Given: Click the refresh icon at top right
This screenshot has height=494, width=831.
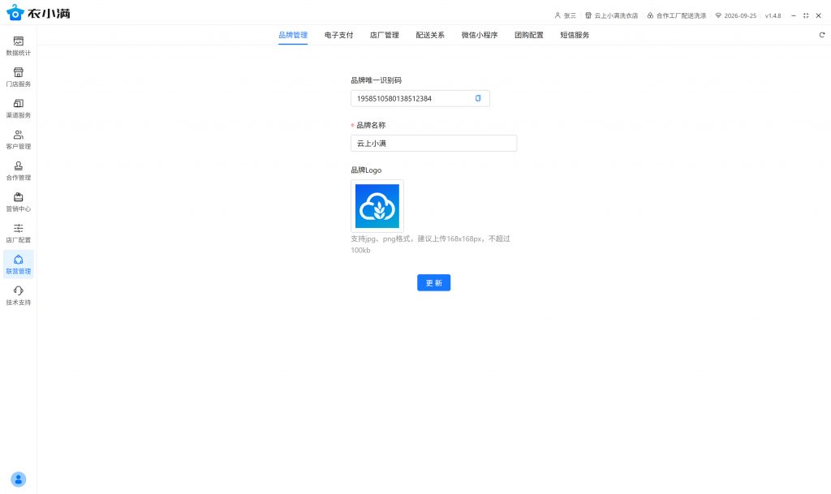Looking at the screenshot, I should pos(821,35).
